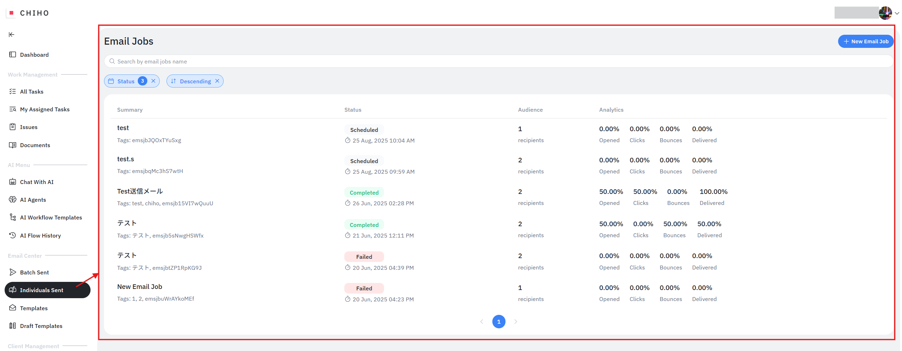
Task: Remove the Status filter with its X
Action: tap(153, 81)
